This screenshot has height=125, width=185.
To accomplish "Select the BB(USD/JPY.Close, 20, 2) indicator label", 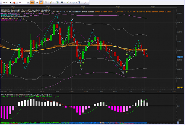I will [x=11, y=10].
